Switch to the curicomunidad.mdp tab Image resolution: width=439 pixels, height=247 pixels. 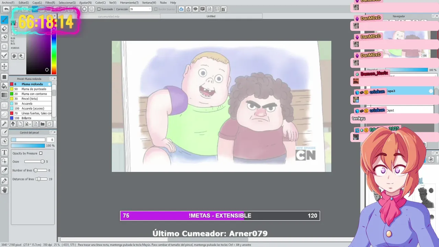(109, 16)
